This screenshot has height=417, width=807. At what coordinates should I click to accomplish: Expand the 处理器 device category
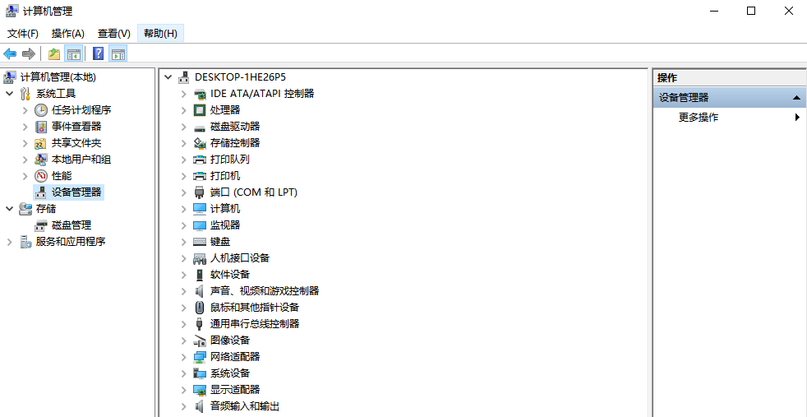[184, 110]
